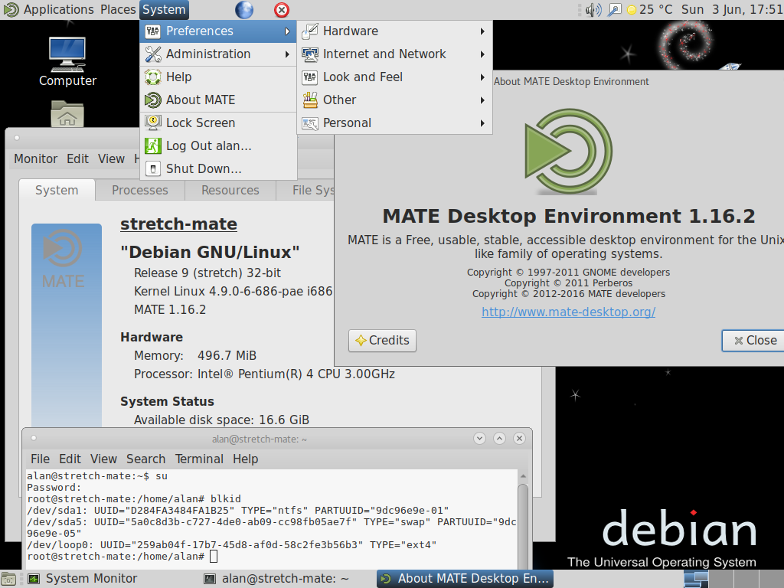This screenshot has height=588, width=784.
Task: Expand the Look and Feel submenu arrow
Action: (x=482, y=77)
